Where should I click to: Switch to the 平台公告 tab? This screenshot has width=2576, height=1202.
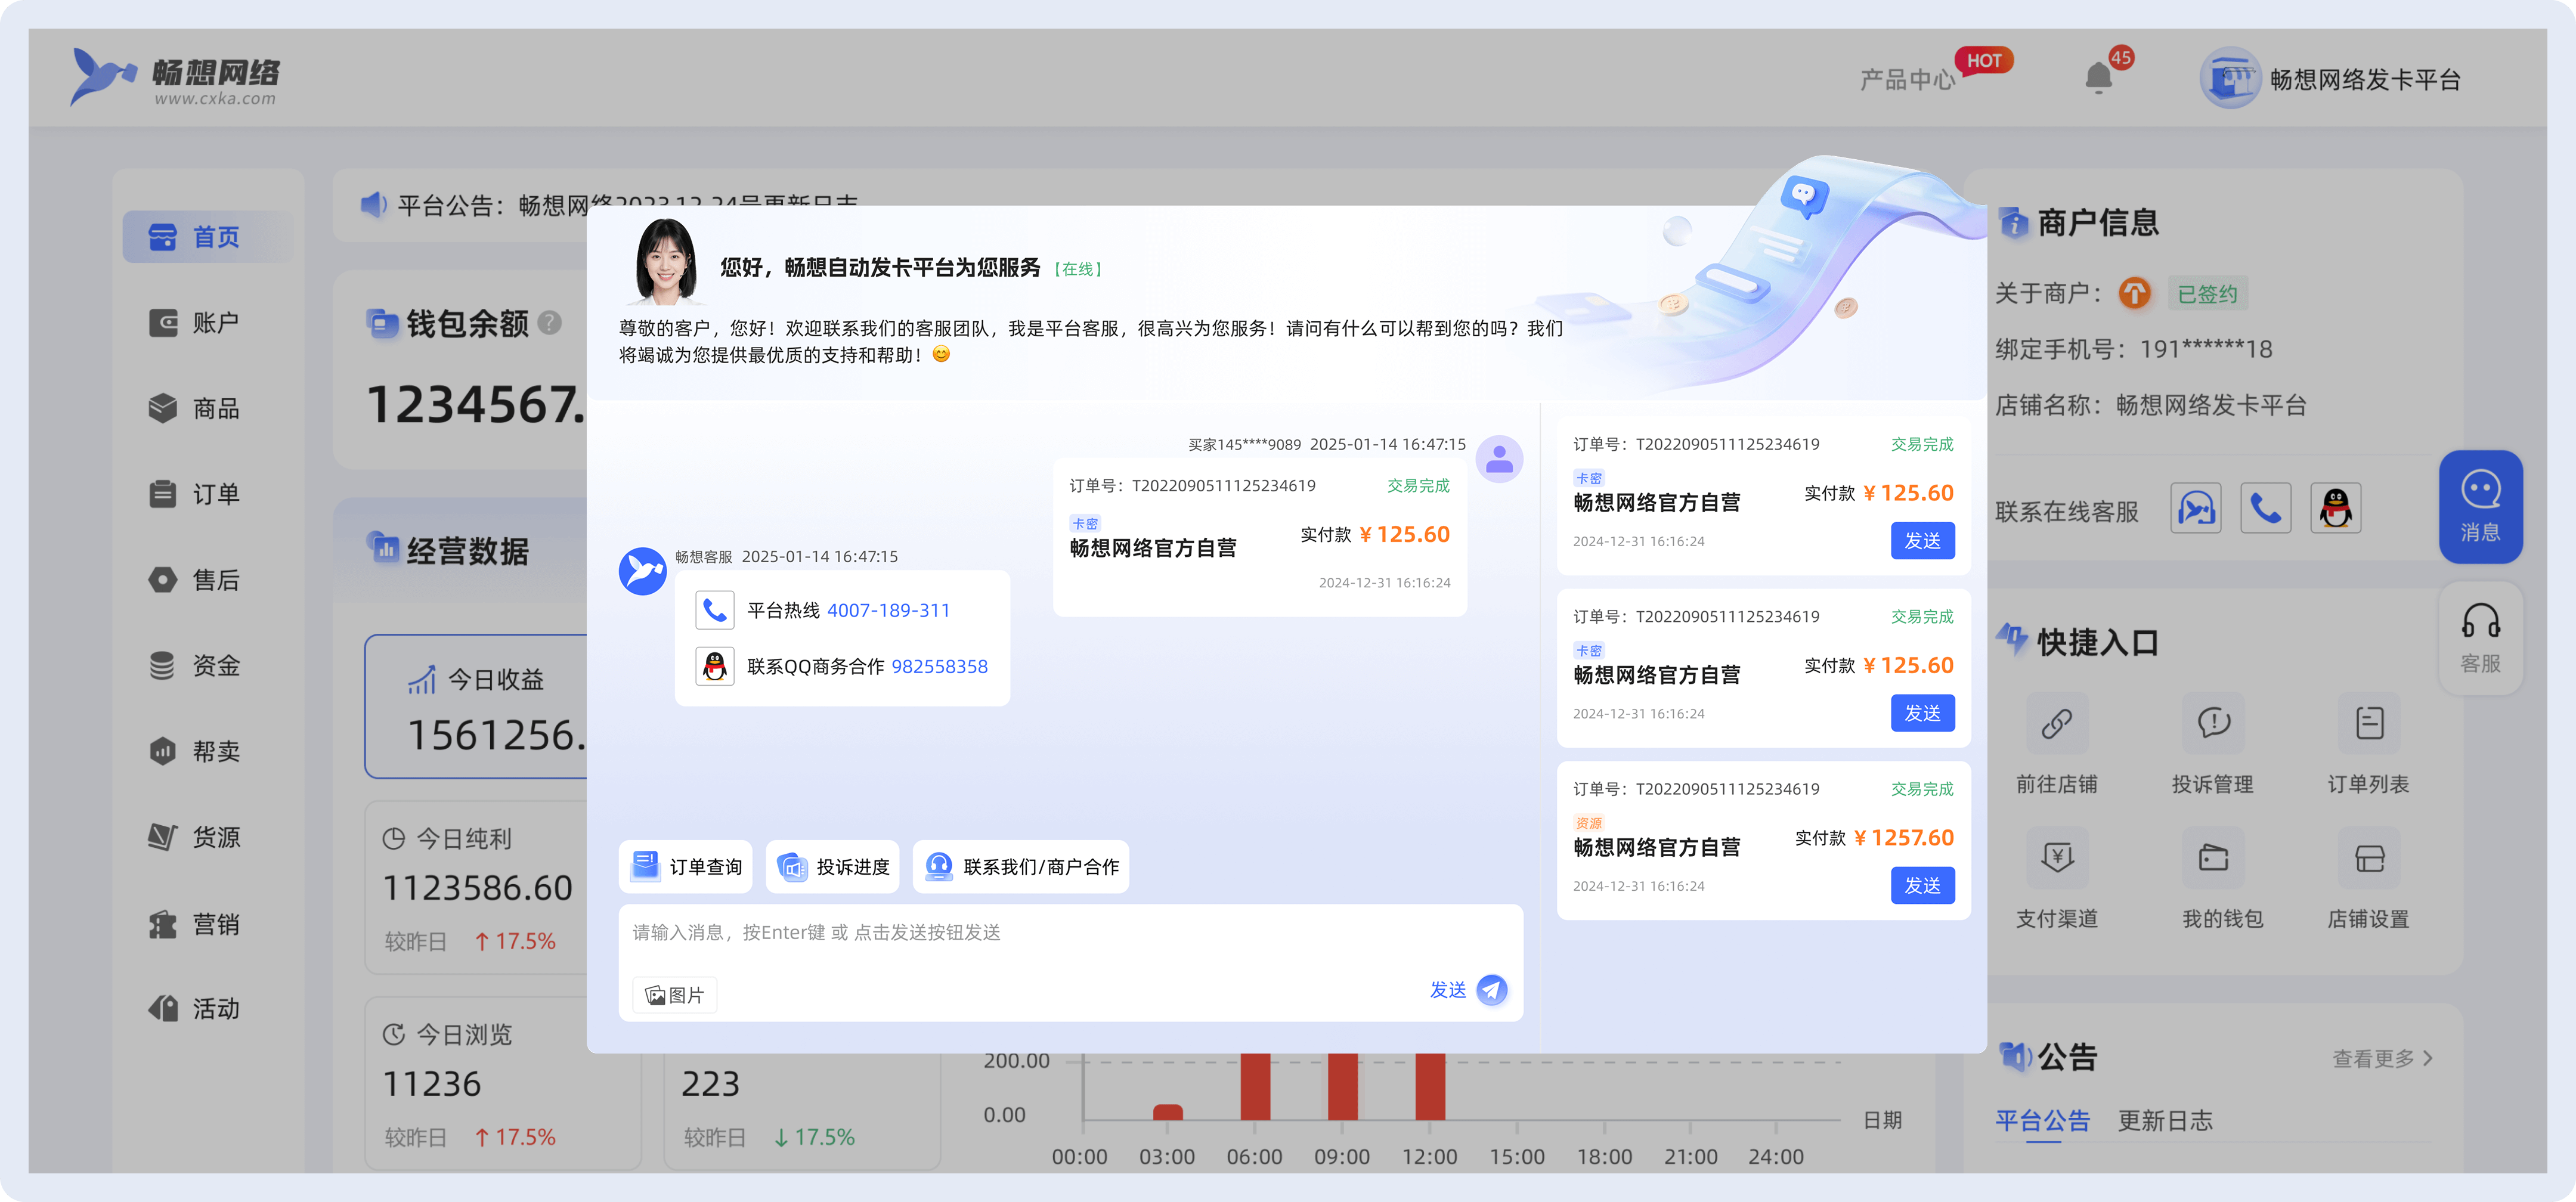click(2042, 1121)
